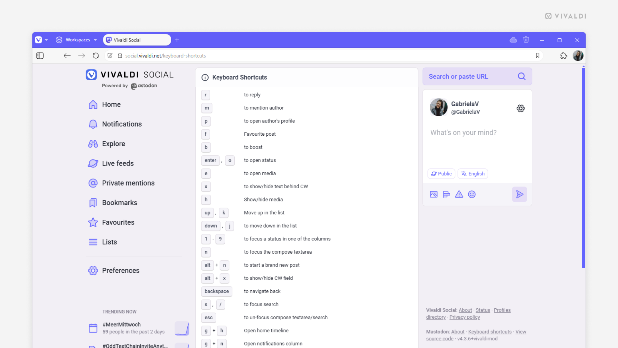
Task: Click the esc key label
Action: 209,318
